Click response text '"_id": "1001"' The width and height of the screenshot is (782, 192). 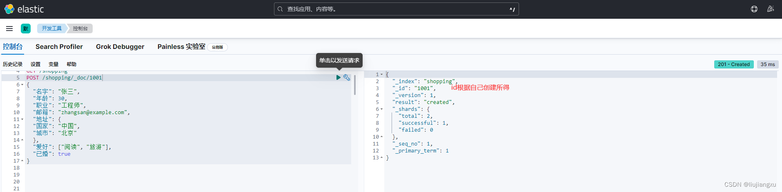[x=413, y=88]
